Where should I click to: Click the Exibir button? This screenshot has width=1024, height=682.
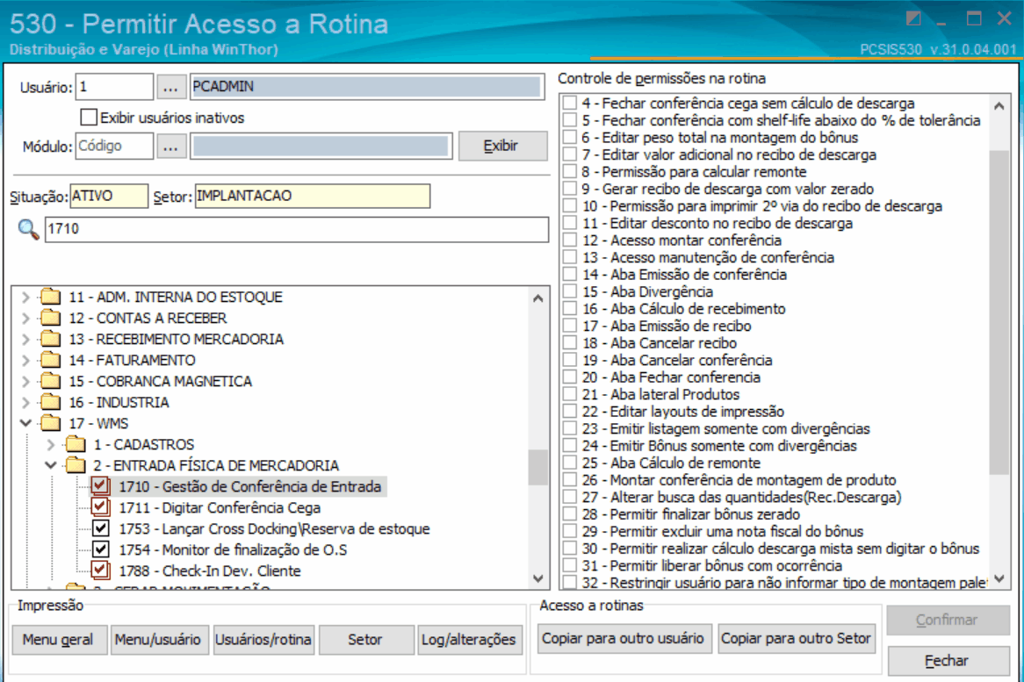coord(502,146)
